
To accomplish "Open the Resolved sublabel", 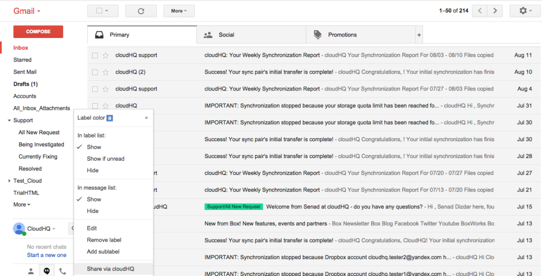I will pyautogui.click(x=30, y=169).
